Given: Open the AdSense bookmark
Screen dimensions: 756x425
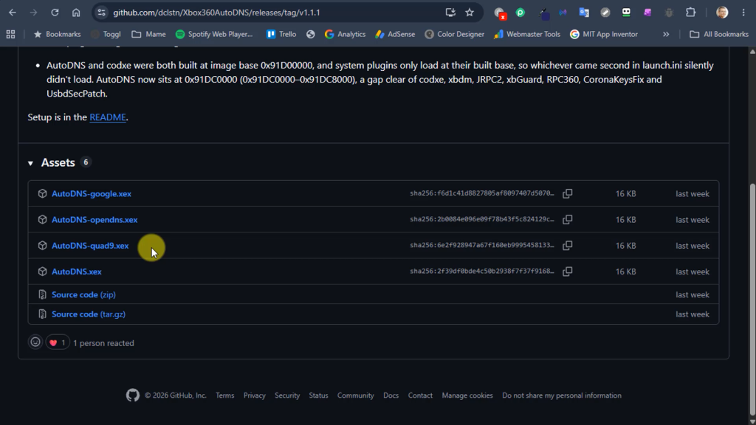Looking at the screenshot, I should pos(395,34).
